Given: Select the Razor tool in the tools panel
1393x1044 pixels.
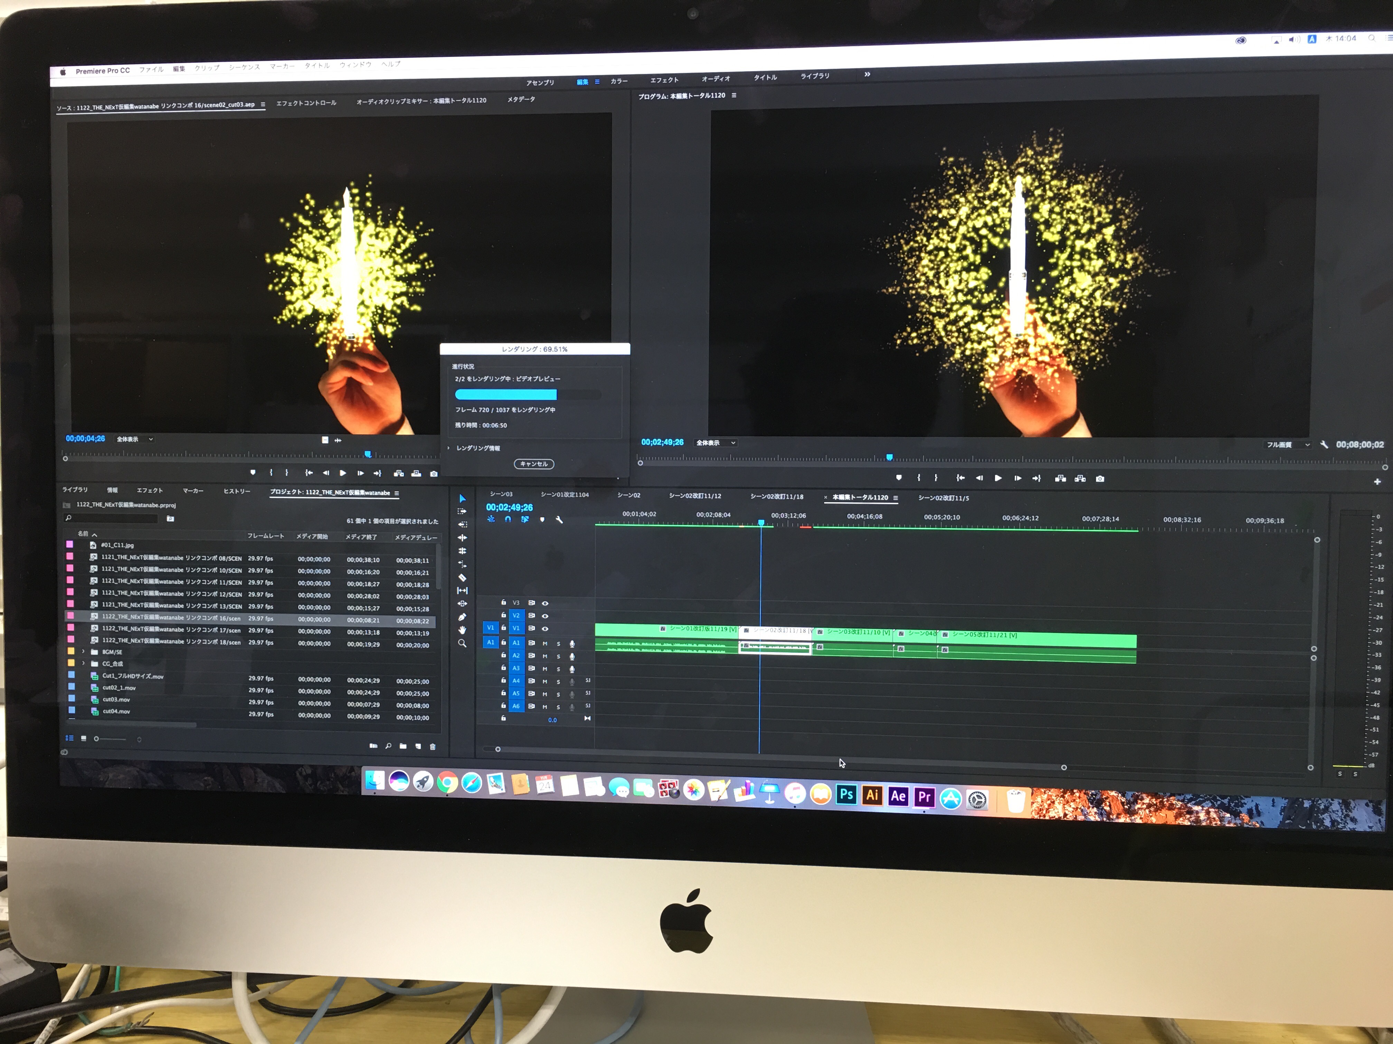Looking at the screenshot, I should (462, 577).
